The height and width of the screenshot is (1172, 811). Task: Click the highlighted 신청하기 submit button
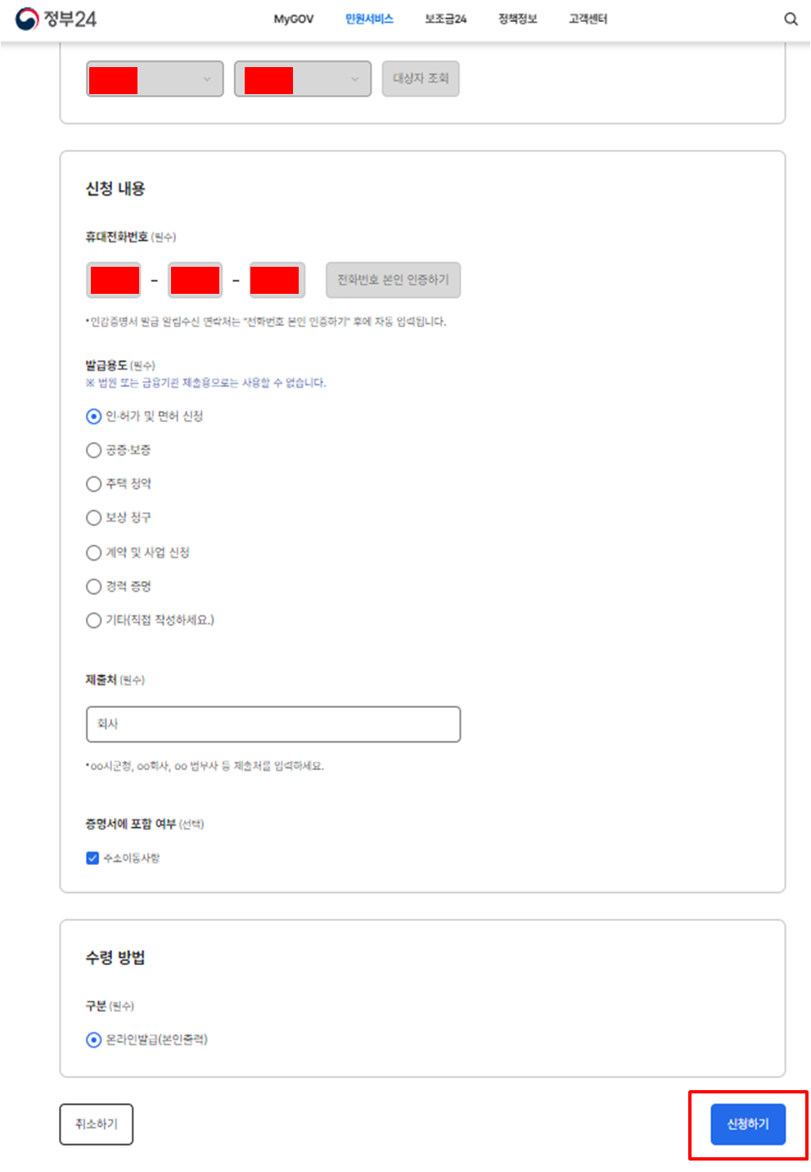(x=746, y=1125)
